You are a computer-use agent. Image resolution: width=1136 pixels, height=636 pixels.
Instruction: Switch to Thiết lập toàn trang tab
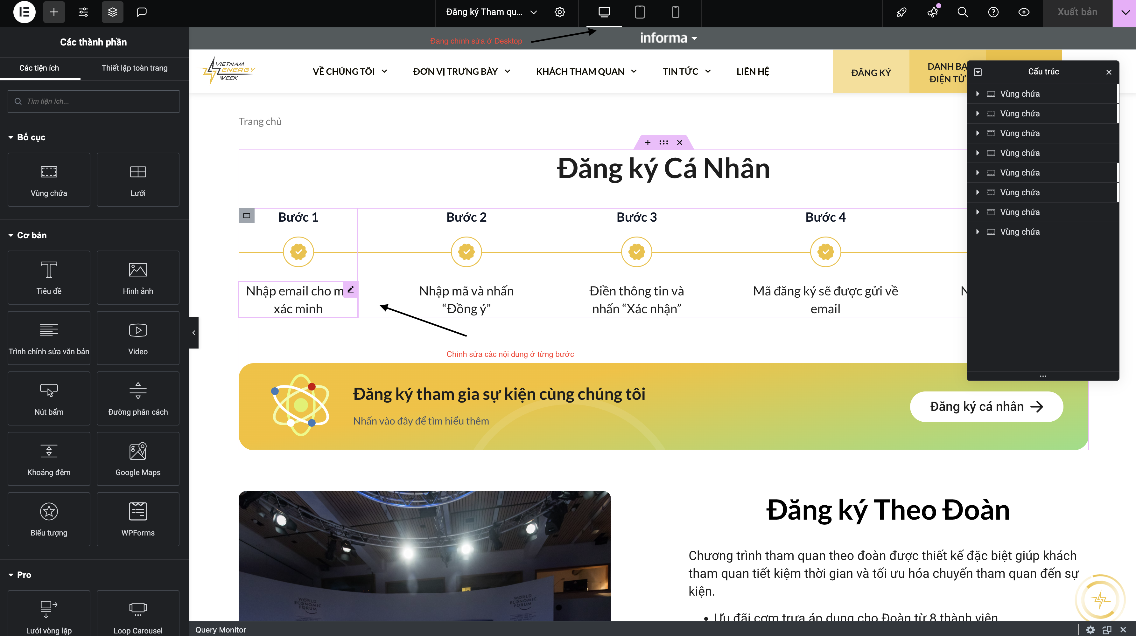[x=135, y=68]
